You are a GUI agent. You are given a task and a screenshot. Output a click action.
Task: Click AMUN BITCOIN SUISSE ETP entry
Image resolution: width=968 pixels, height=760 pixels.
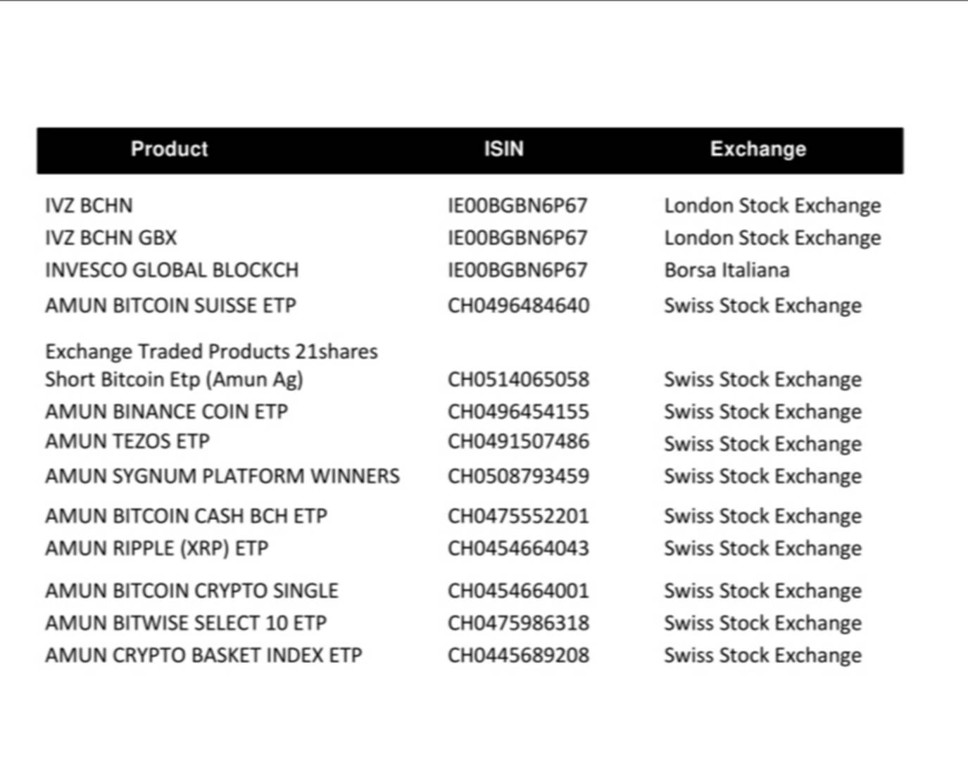point(170,305)
